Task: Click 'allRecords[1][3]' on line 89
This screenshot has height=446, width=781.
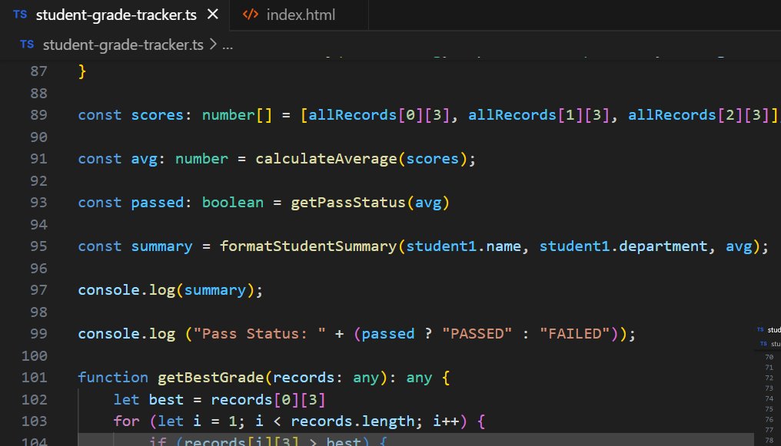Action: tap(539, 115)
